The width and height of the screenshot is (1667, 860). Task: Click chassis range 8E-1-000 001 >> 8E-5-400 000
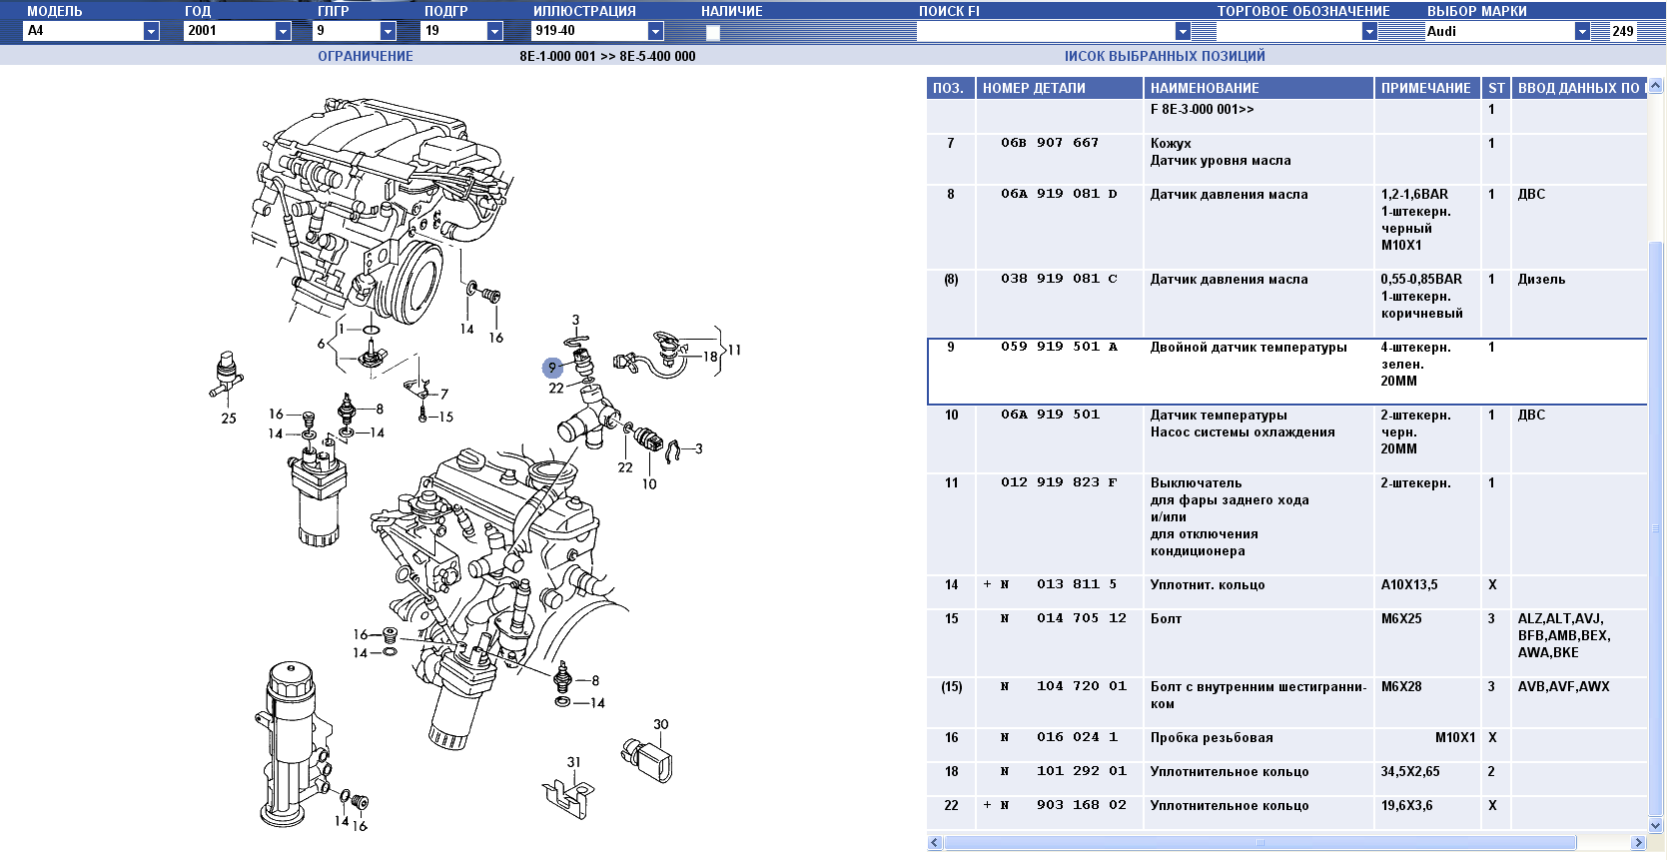pos(607,57)
